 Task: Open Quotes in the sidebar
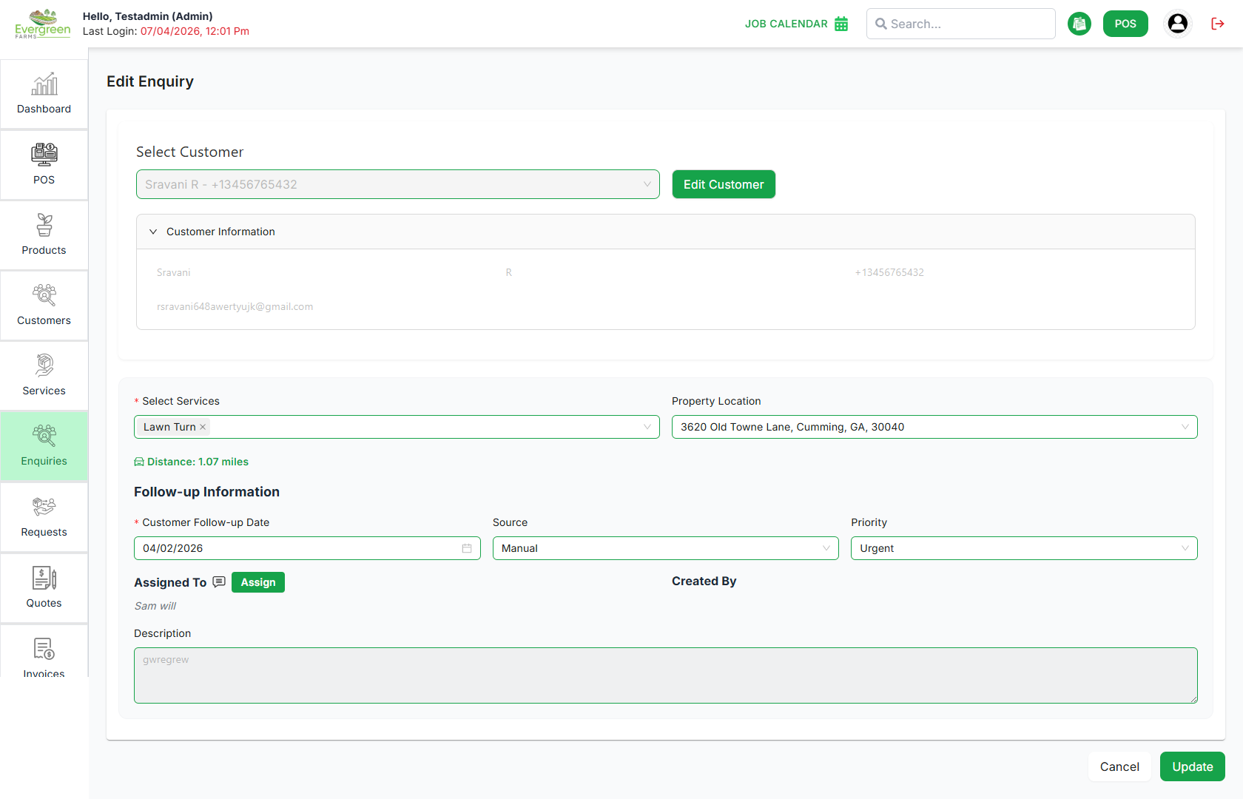(x=44, y=588)
